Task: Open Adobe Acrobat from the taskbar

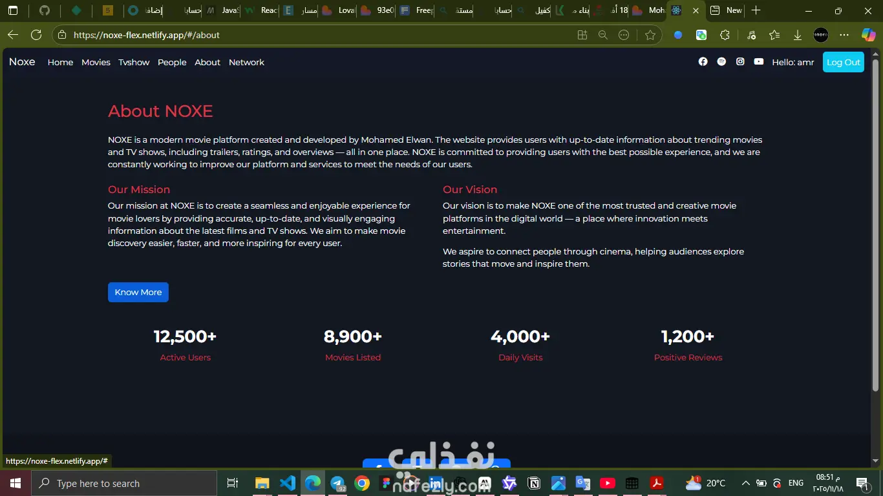Action: [657, 483]
